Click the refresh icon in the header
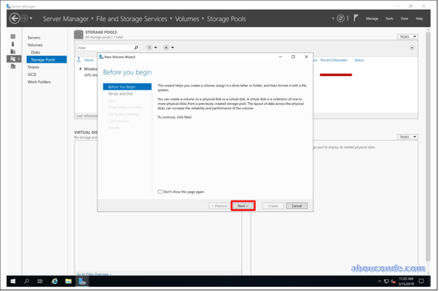This screenshot has height=291, width=439. point(341,19)
